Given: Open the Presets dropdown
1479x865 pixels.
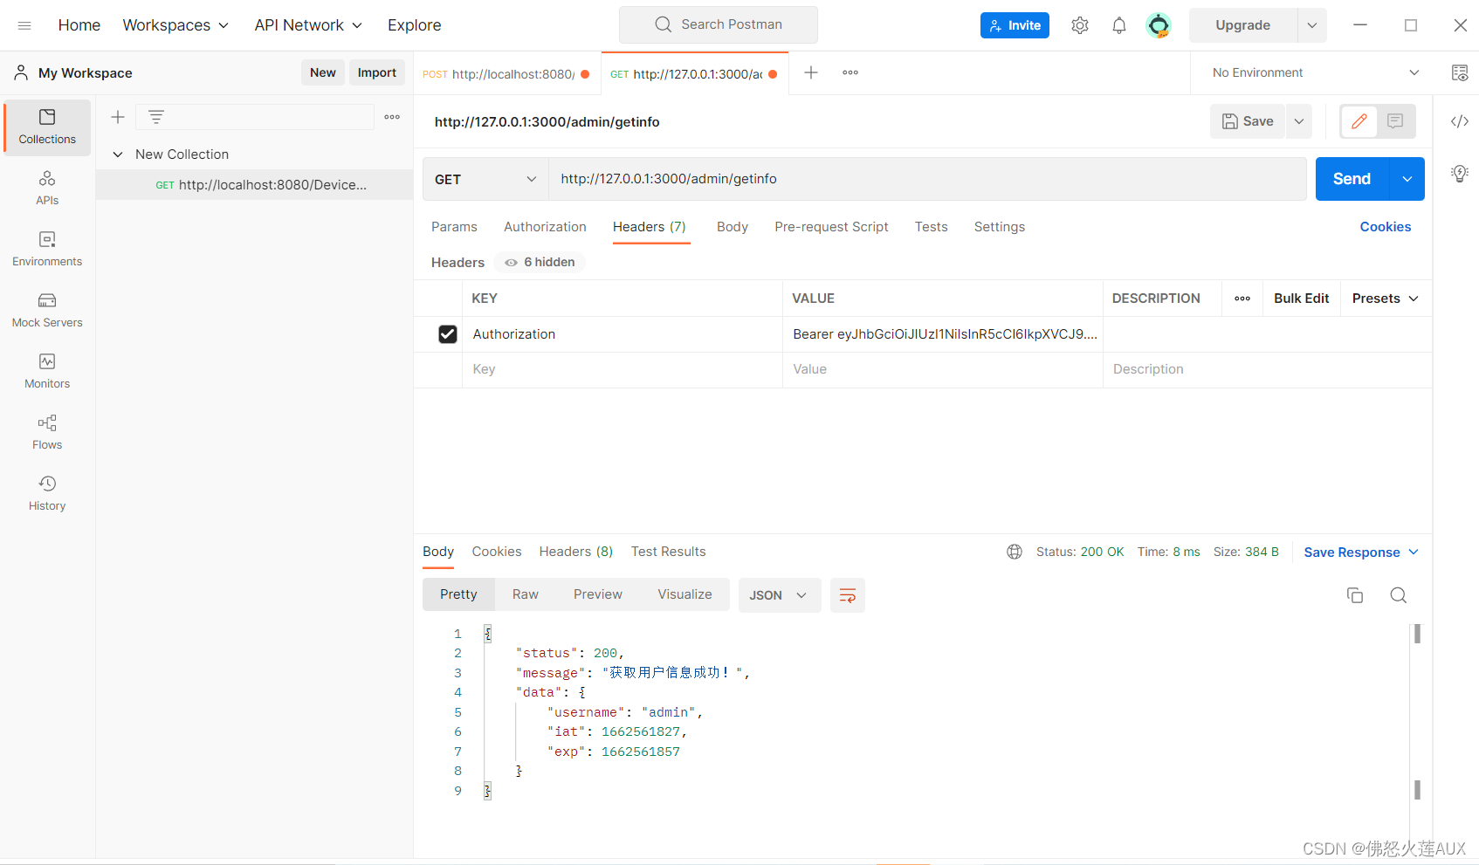Looking at the screenshot, I should [1386, 299].
